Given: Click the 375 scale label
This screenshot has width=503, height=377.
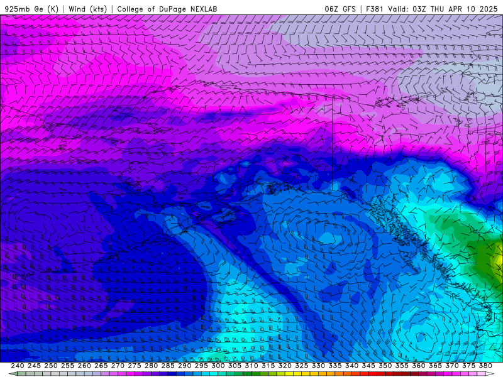Looking at the screenshot, I should click(468, 366).
